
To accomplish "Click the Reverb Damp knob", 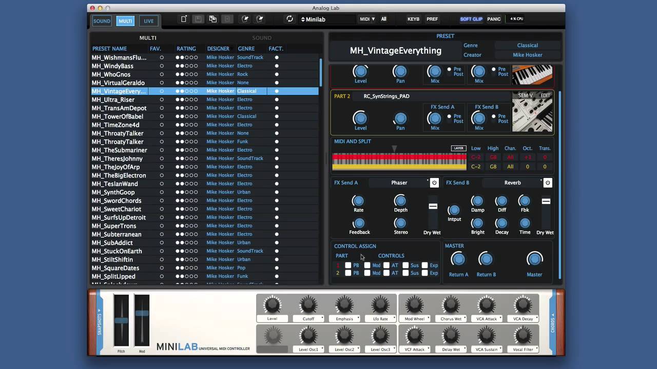I will click(x=477, y=201).
